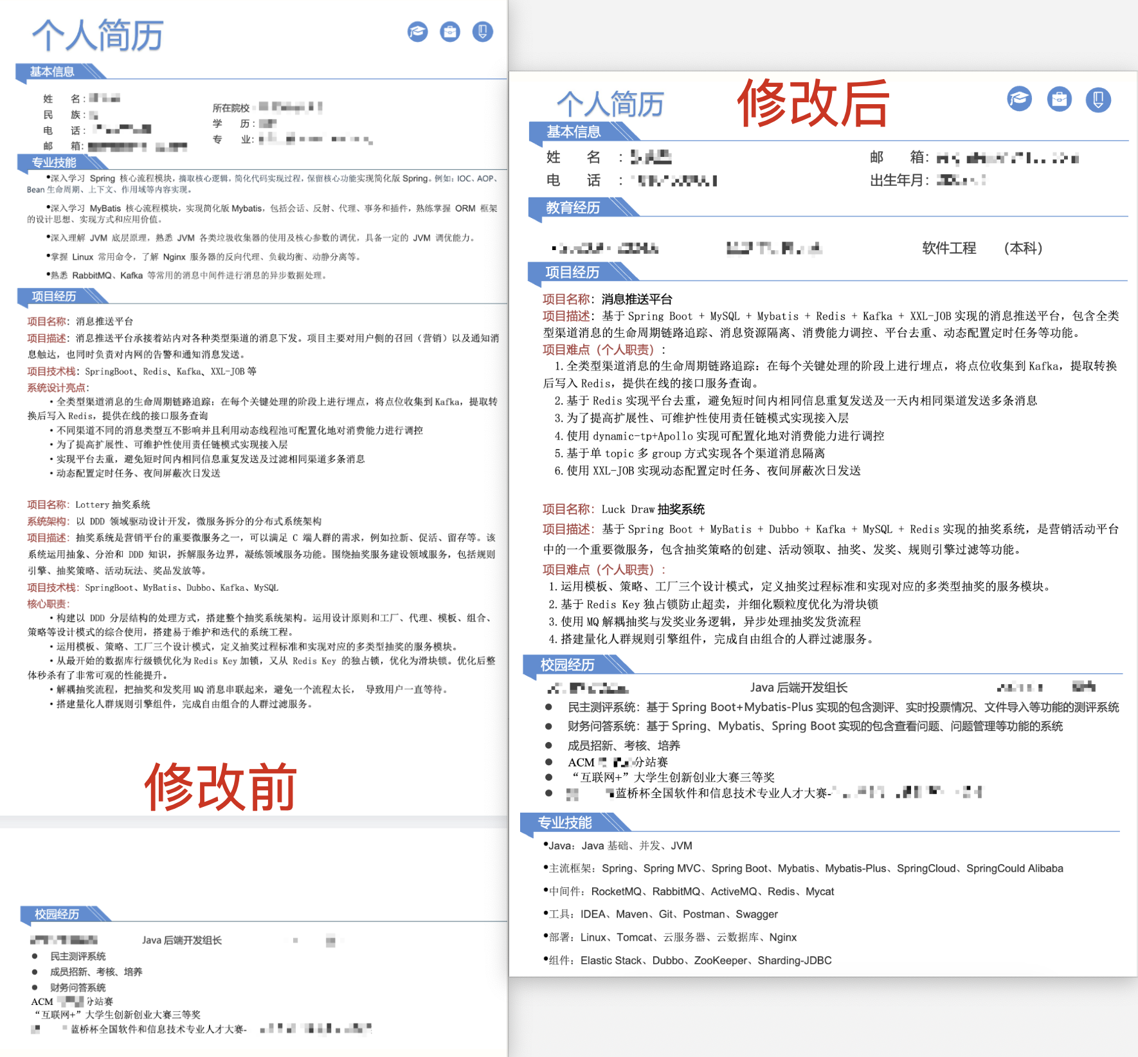Click the 主流框架 skill line
The image size is (1138, 1057).
pos(803,869)
